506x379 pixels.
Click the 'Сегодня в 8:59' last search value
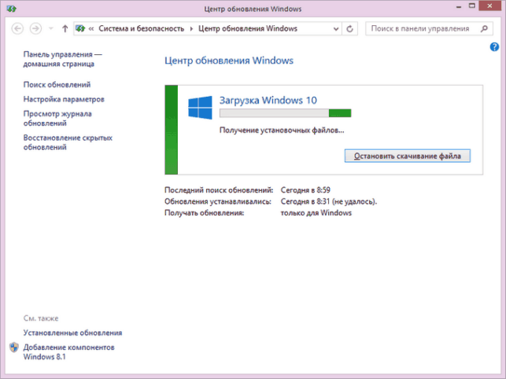pos(305,190)
